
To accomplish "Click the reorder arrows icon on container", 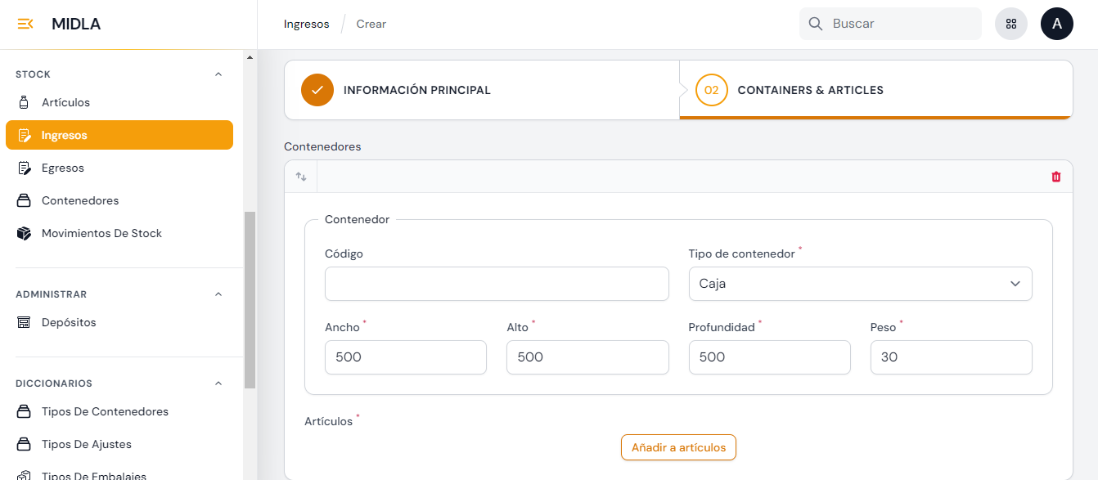I will tap(301, 177).
